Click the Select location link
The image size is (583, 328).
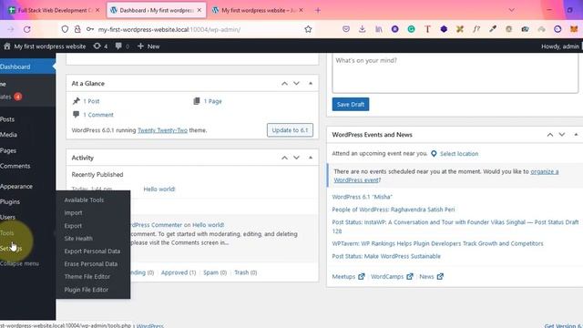[459, 154]
